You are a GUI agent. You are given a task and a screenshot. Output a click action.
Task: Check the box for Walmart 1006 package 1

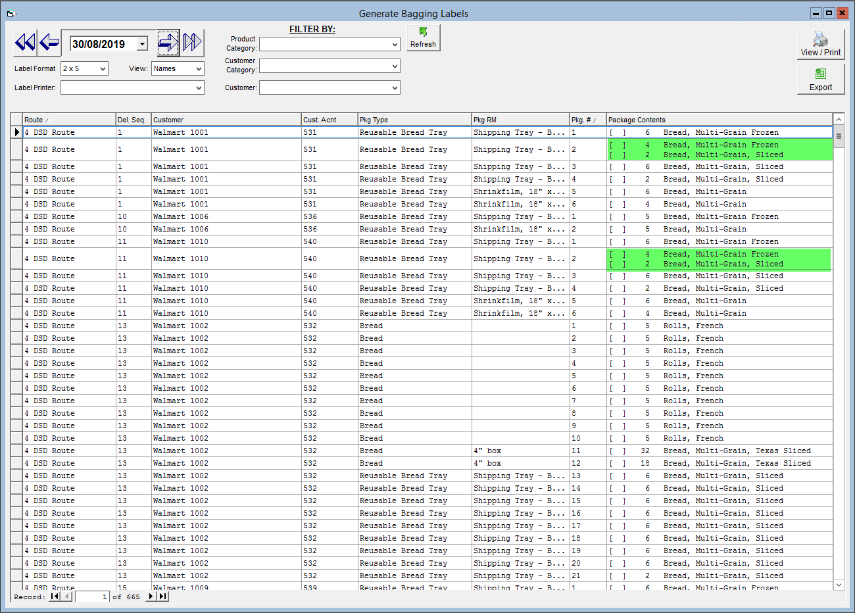click(x=617, y=216)
